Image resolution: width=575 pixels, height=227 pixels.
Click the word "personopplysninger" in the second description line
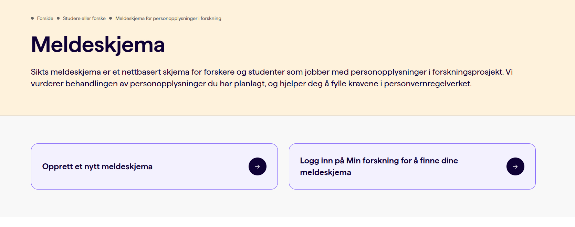click(x=168, y=84)
